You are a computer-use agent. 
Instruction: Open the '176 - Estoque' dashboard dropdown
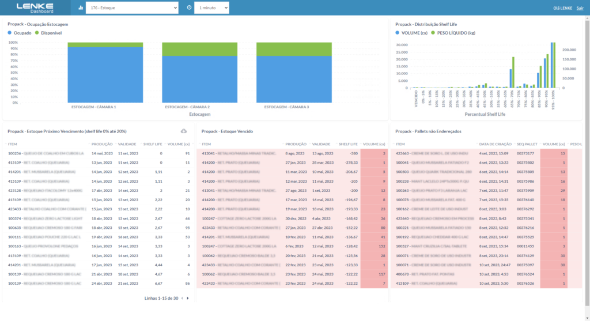[132, 7]
